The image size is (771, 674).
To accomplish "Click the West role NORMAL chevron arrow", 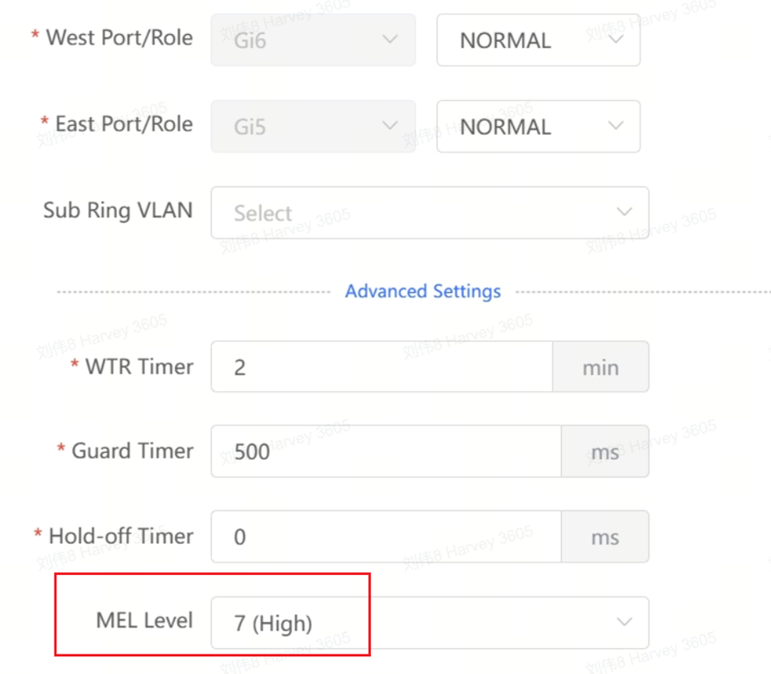I will pos(616,39).
